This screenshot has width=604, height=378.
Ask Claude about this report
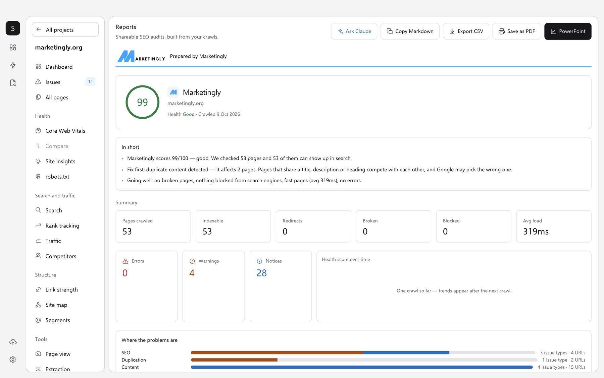pyautogui.click(x=354, y=31)
